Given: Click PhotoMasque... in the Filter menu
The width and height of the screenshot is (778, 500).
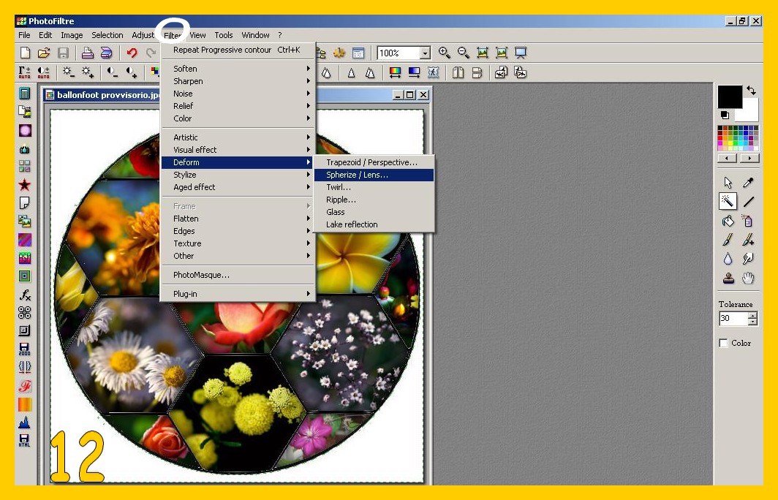Looking at the screenshot, I should [201, 275].
